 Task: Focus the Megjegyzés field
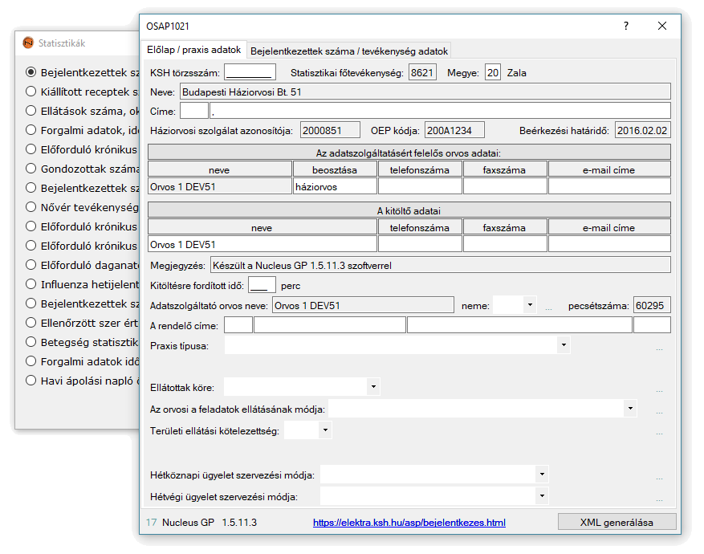pos(441,265)
